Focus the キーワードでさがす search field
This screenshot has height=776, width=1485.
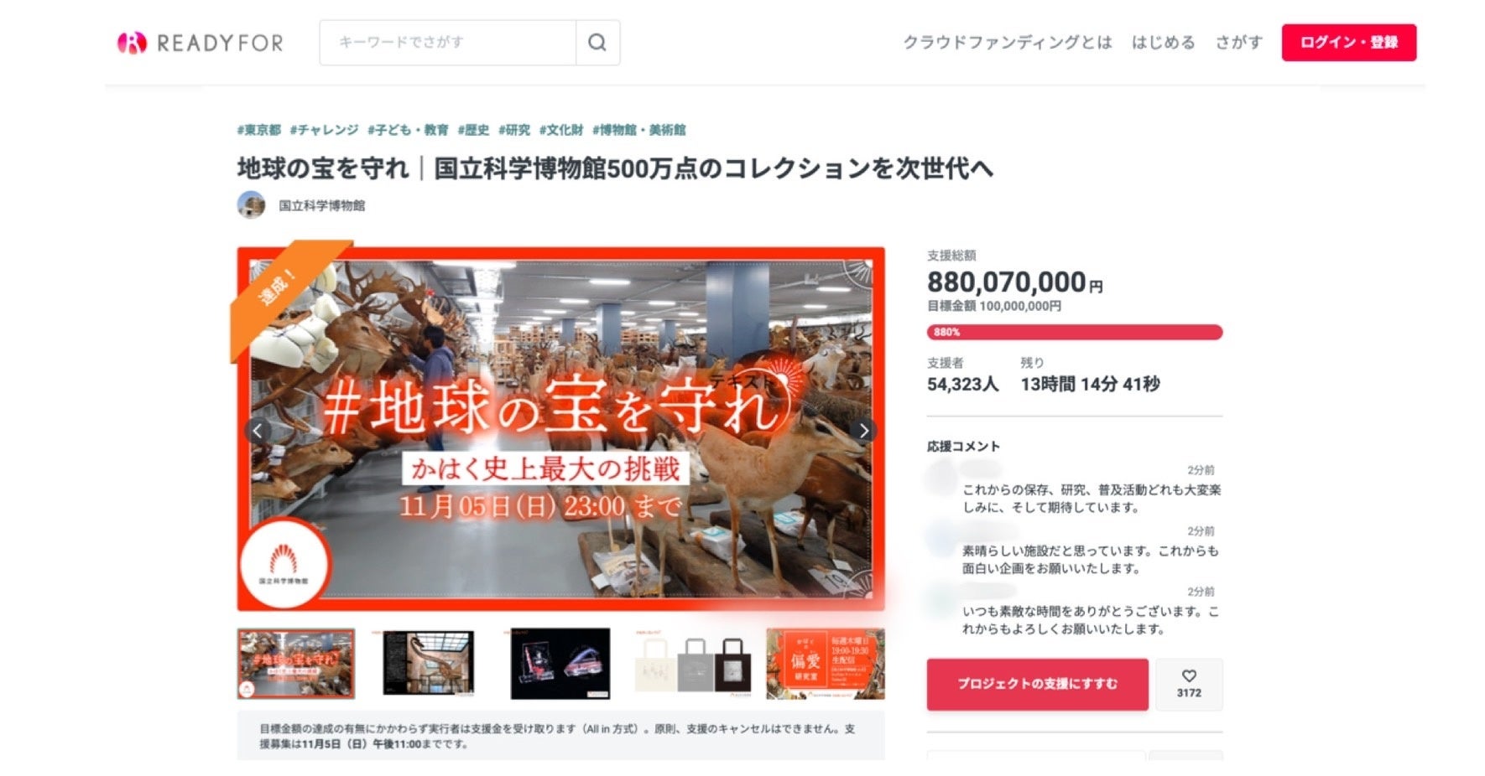(x=448, y=43)
